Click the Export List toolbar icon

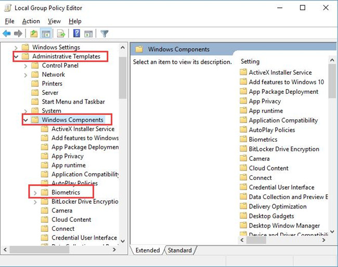pyautogui.click(x=61, y=34)
